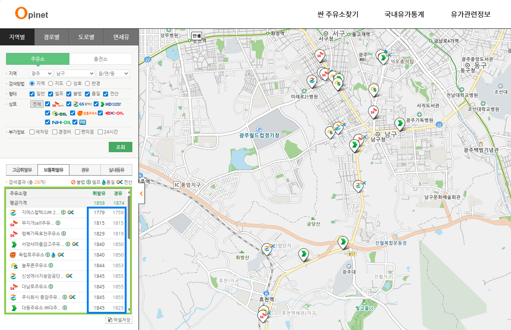Click the HD logo beside 서양새마을금고주유소
511x330 pixels.
point(13,244)
